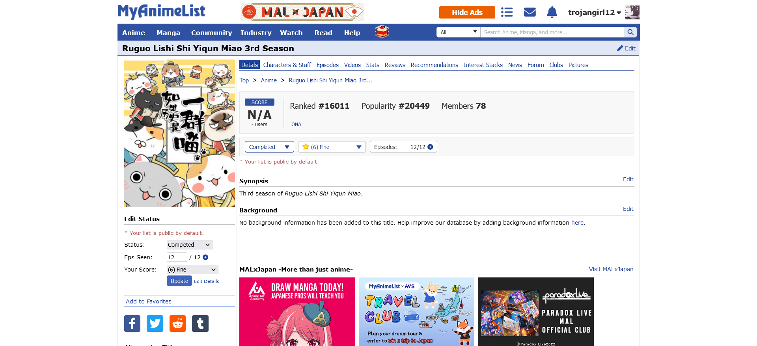This screenshot has height=346, width=757.
Task: Switch to the Stats tab
Action: click(x=373, y=65)
